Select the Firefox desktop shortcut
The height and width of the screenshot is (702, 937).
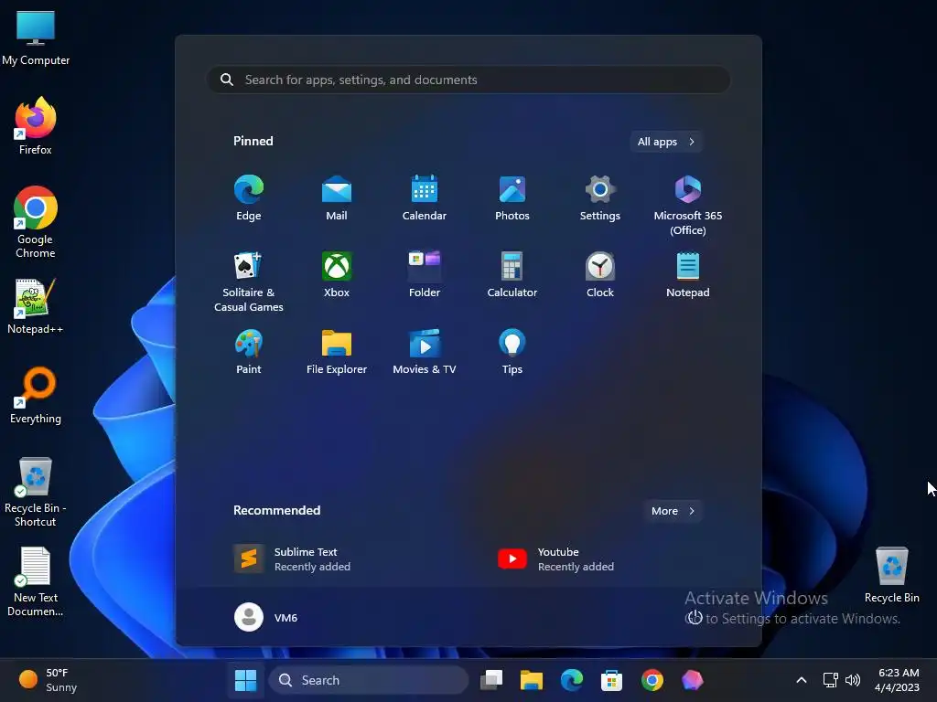[36, 126]
